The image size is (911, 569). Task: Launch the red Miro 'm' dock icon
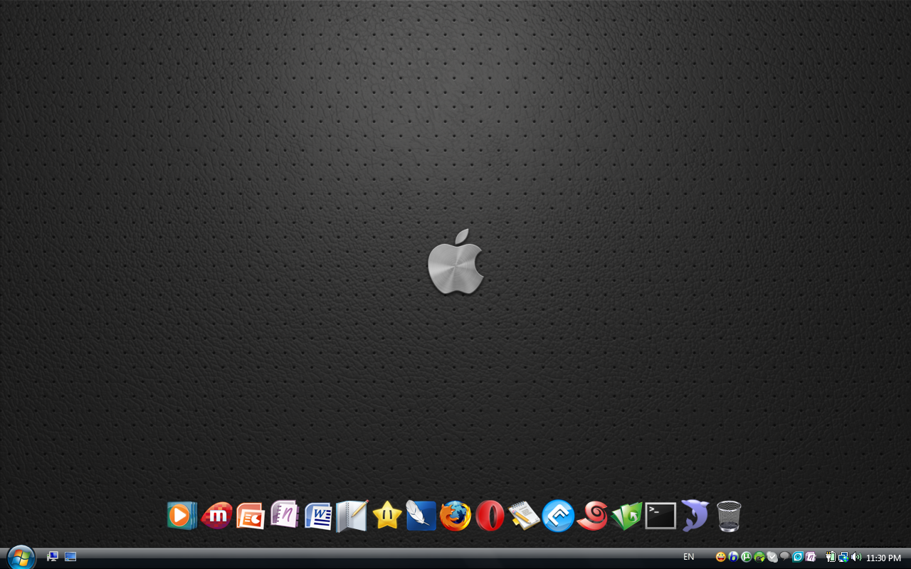point(217,516)
